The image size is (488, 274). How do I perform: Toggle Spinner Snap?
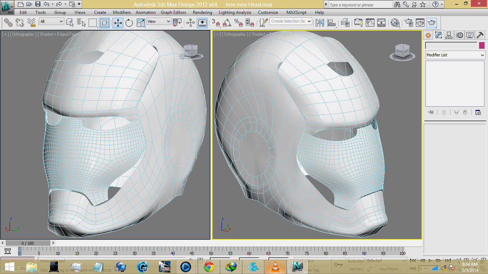(250, 23)
